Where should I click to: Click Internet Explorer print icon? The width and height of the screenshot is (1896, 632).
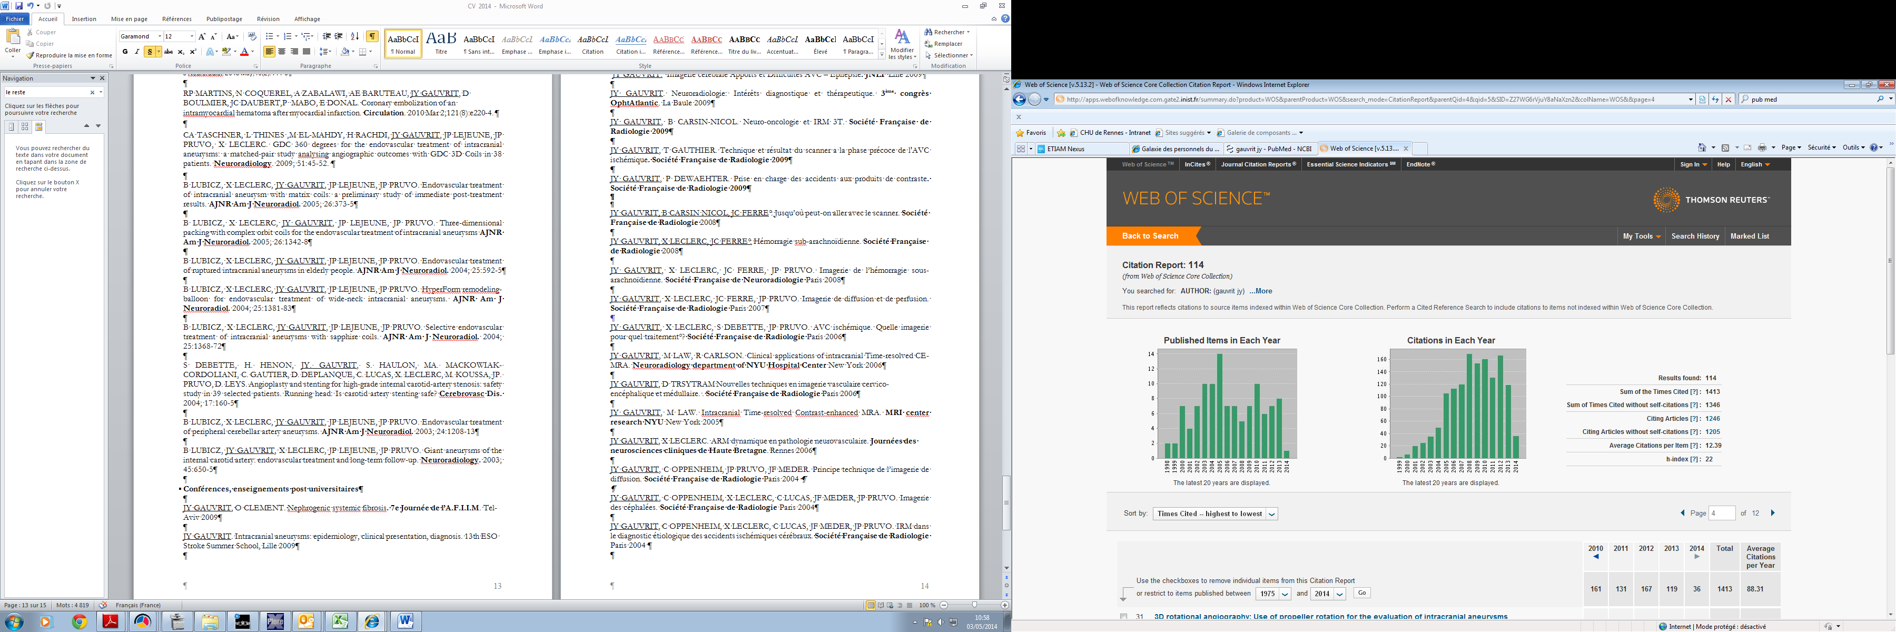[x=1763, y=148]
